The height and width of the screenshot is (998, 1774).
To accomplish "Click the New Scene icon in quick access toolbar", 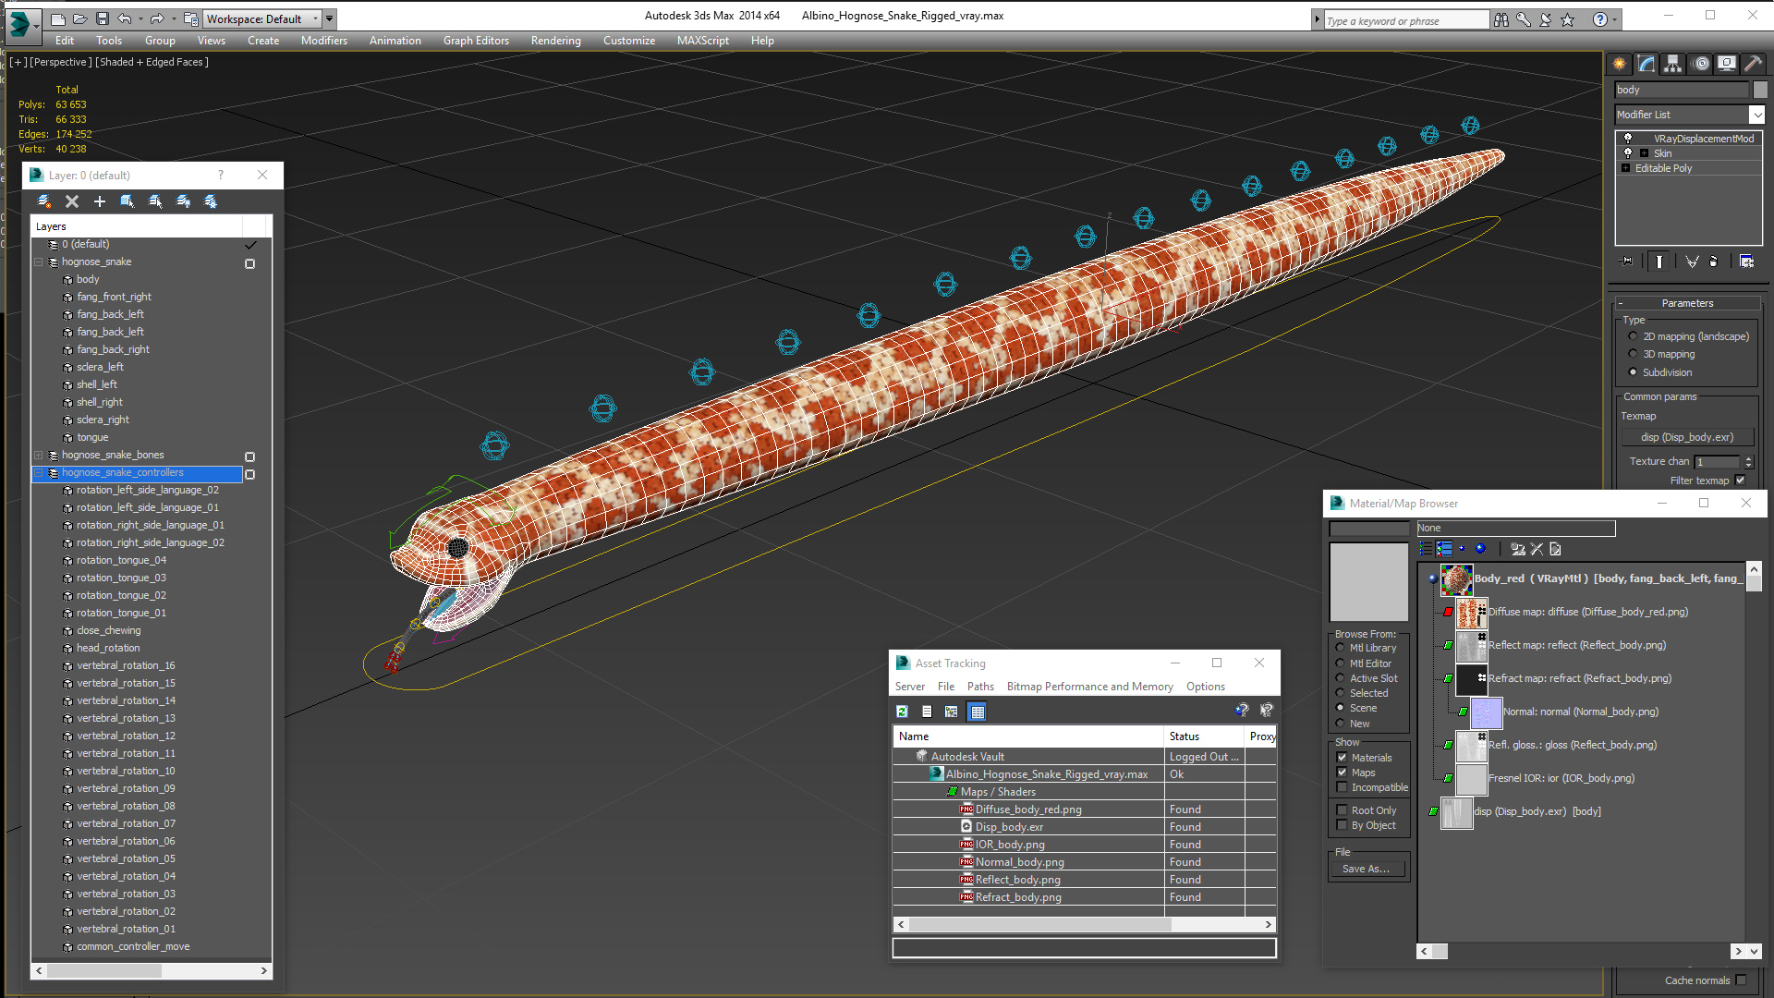I will tap(57, 18).
